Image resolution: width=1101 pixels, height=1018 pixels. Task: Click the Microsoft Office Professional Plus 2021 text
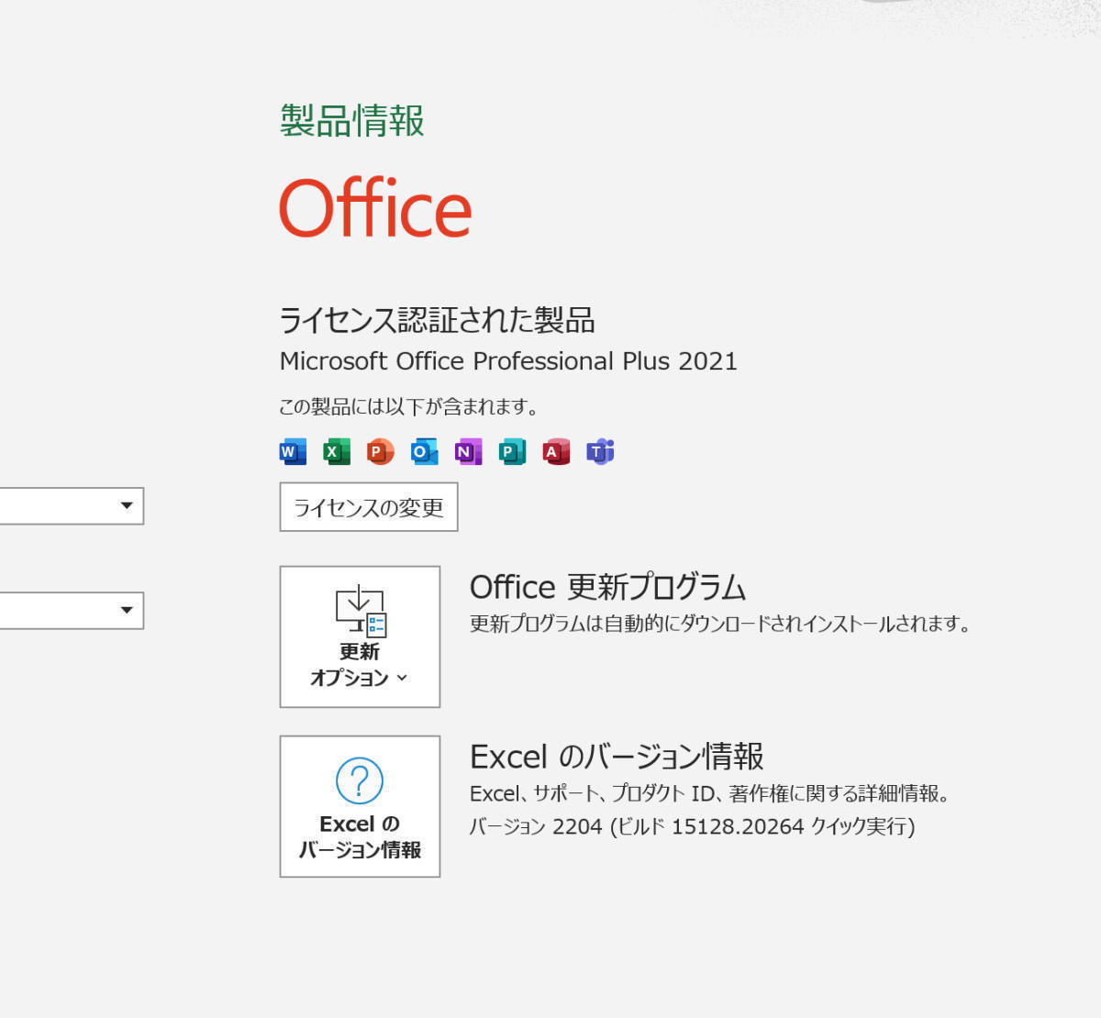pyautogui.click(x=508, y=361)
